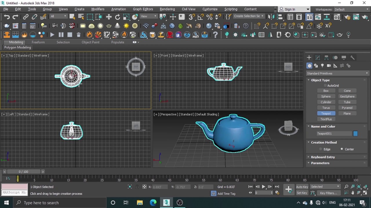
Task: Toggle the selection lock icon
Action: click(x=137, y=187)
